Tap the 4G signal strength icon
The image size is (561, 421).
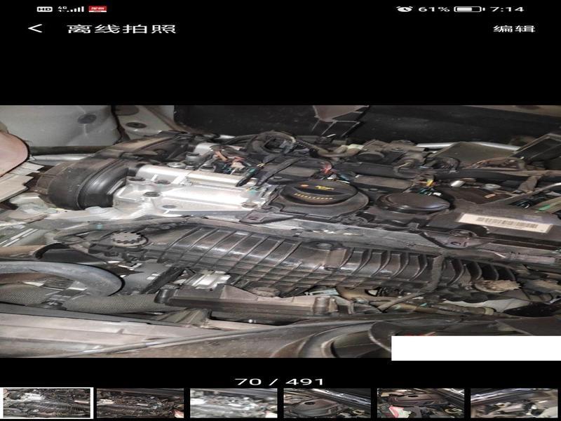point(71,9)
